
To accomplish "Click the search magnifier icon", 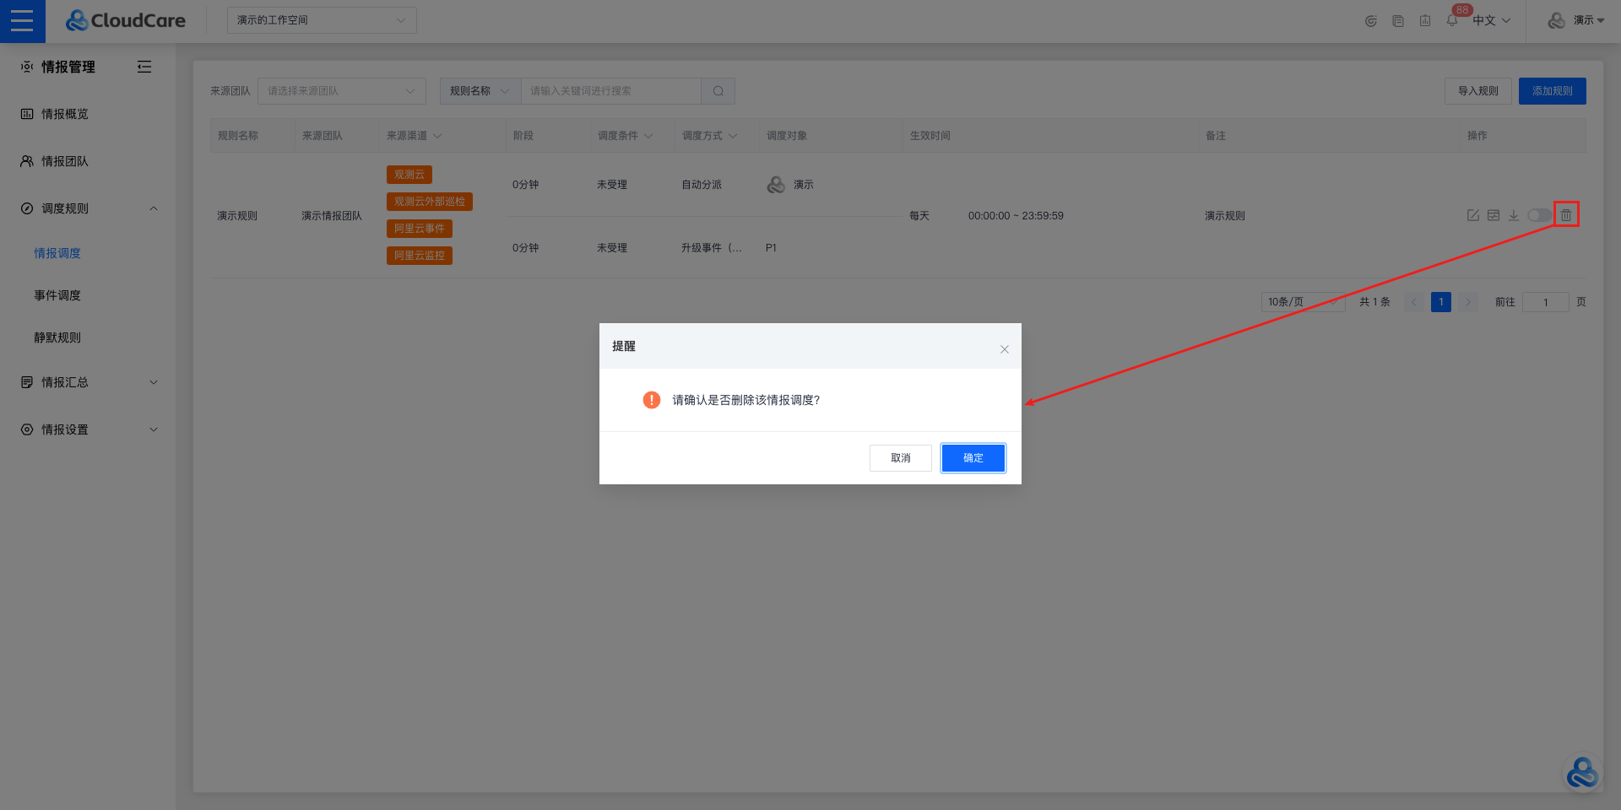I will click(718, 91).
